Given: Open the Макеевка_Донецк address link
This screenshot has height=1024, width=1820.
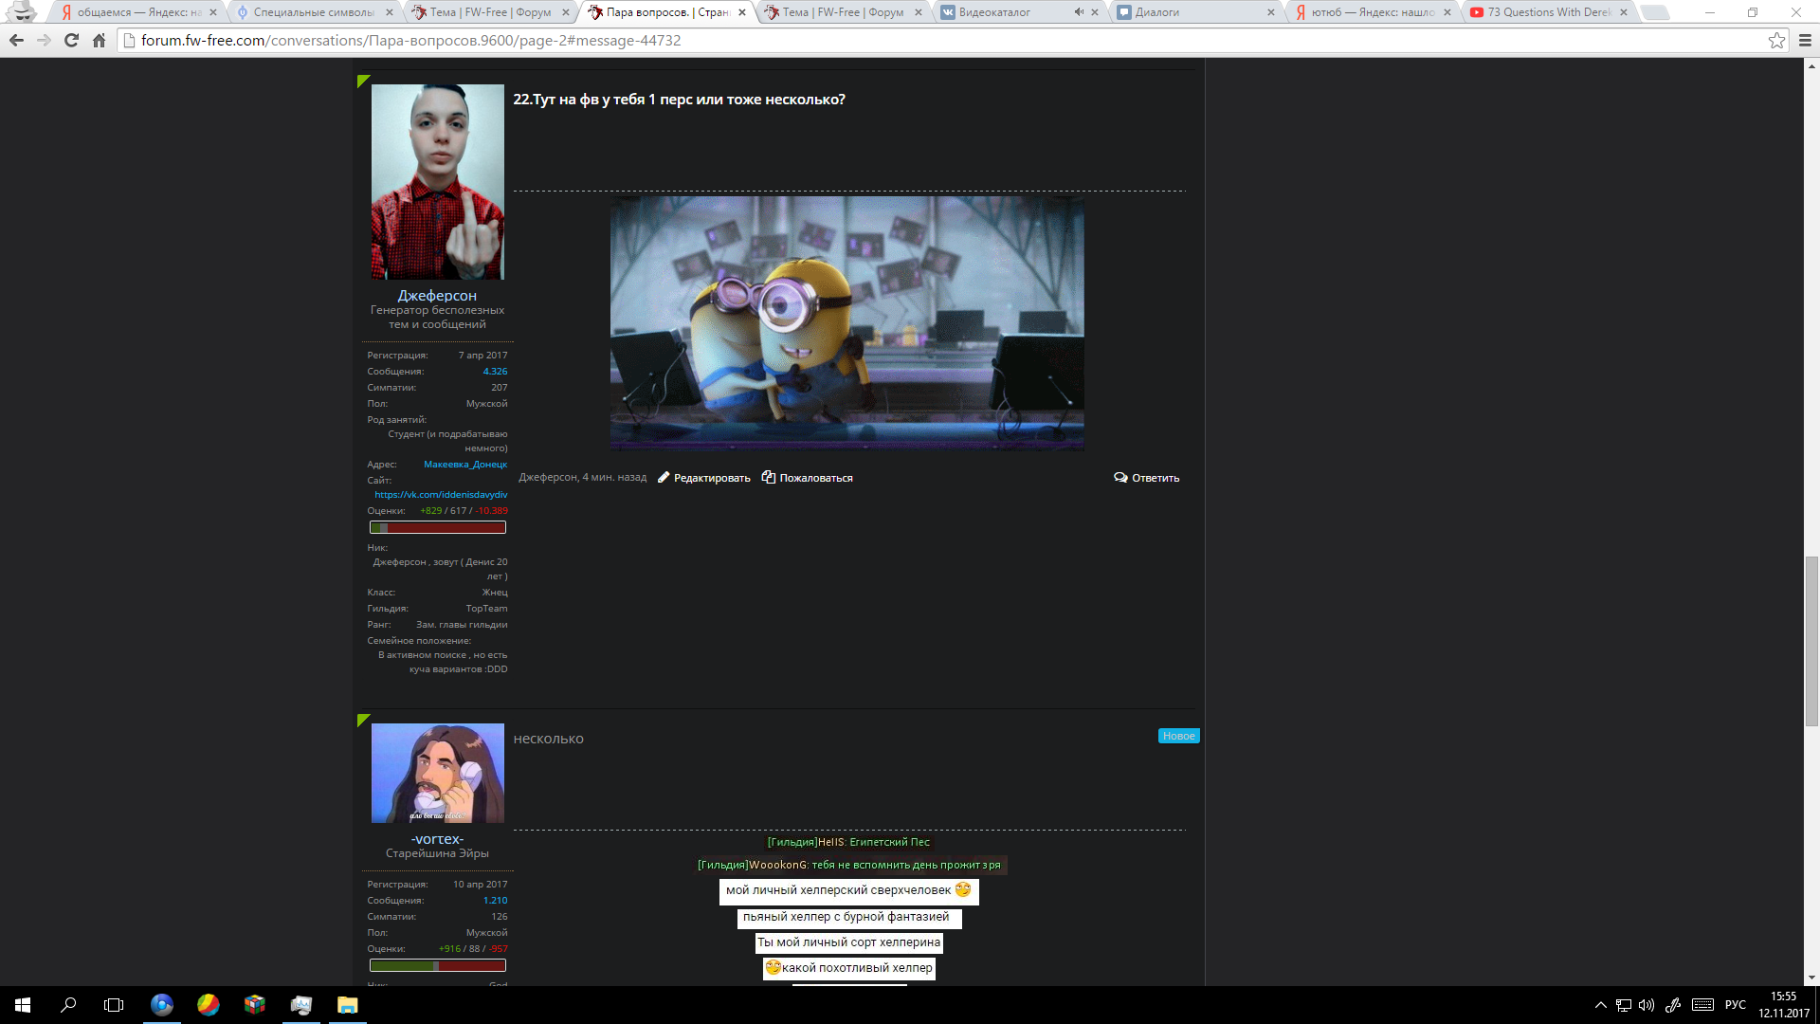Looking at the screenshot, I should click(465, 465).
